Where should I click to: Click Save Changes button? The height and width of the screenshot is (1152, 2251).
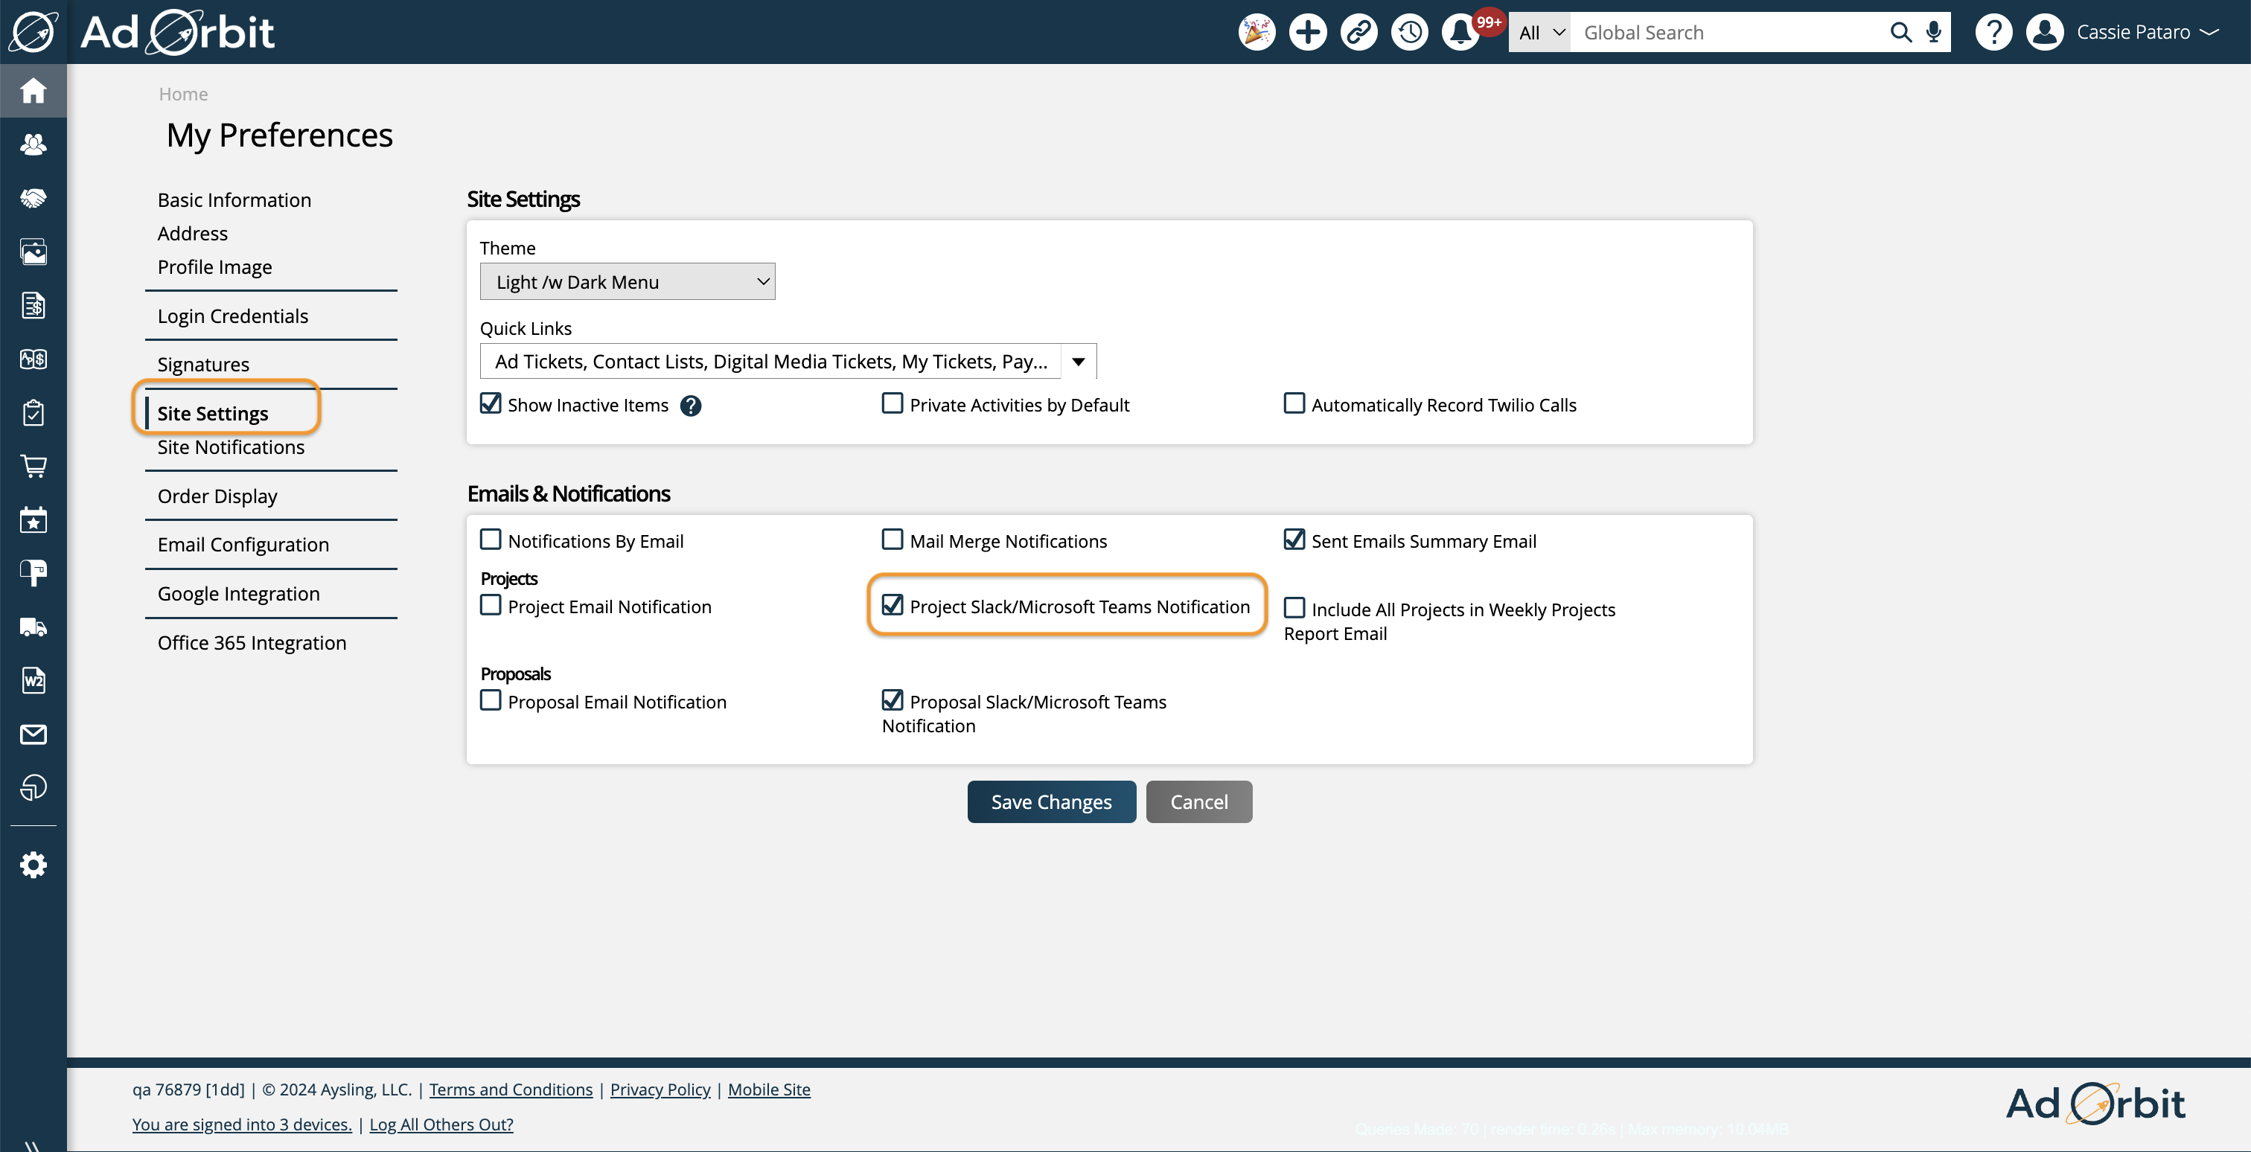click(x=1051, y=801)
